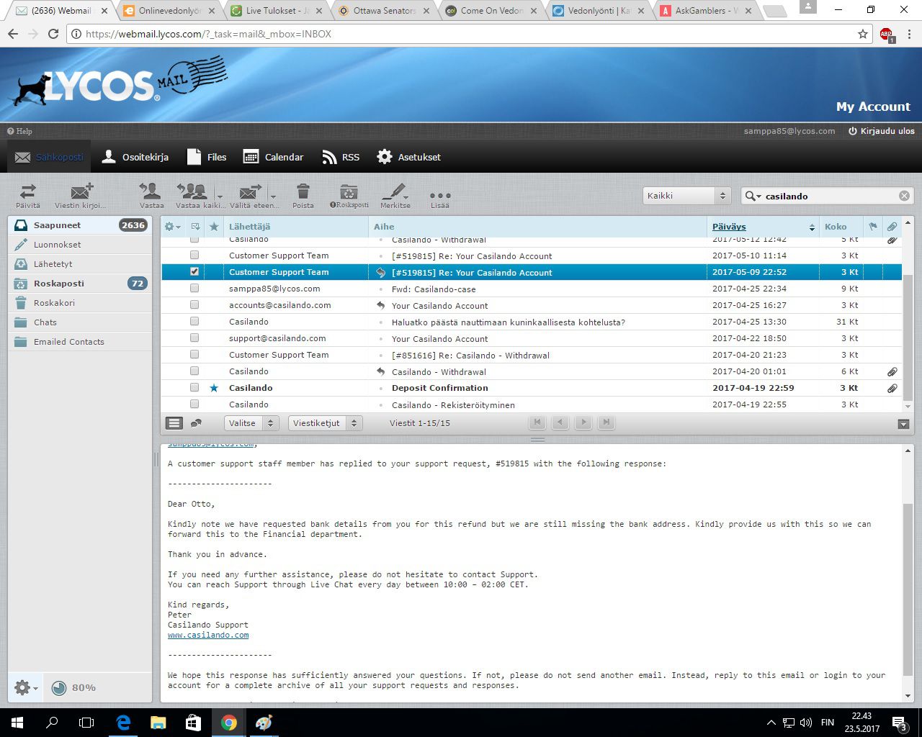Image resolution: width=922 pixels, height=737 pixels.
Task: Remove the star from Deposit Confirmation message
Action: click(214, 388)
